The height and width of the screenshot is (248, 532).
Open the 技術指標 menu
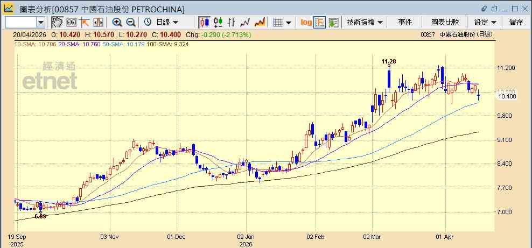click(x=364, y=23)
